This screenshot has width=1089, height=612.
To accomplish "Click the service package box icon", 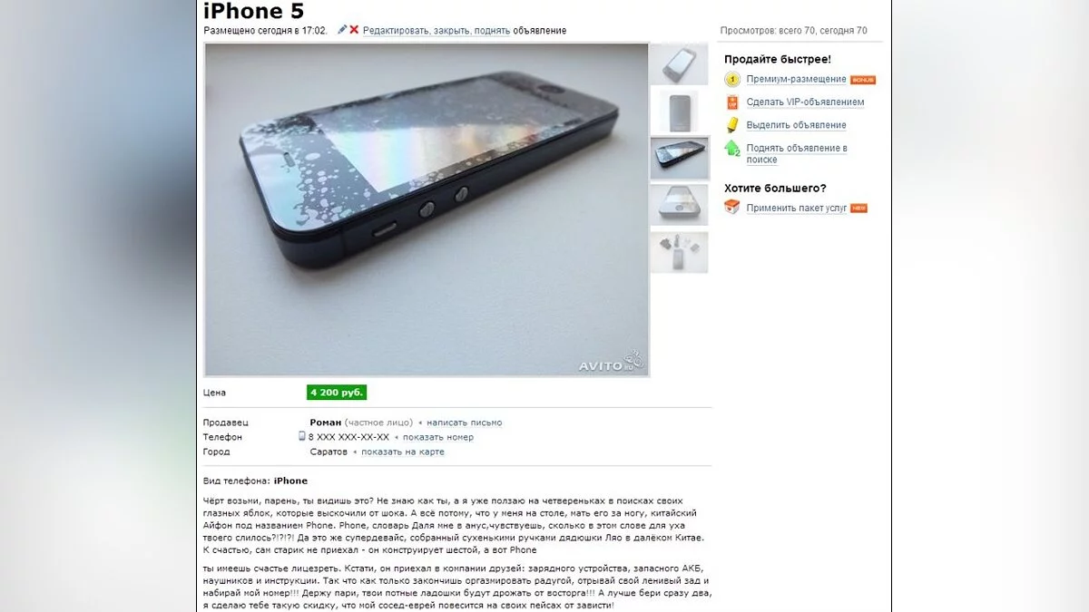I will click(x=732, y=207).
